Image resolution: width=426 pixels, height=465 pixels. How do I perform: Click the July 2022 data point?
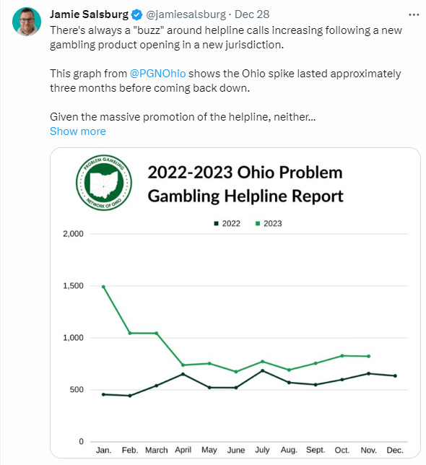point(262,370)
